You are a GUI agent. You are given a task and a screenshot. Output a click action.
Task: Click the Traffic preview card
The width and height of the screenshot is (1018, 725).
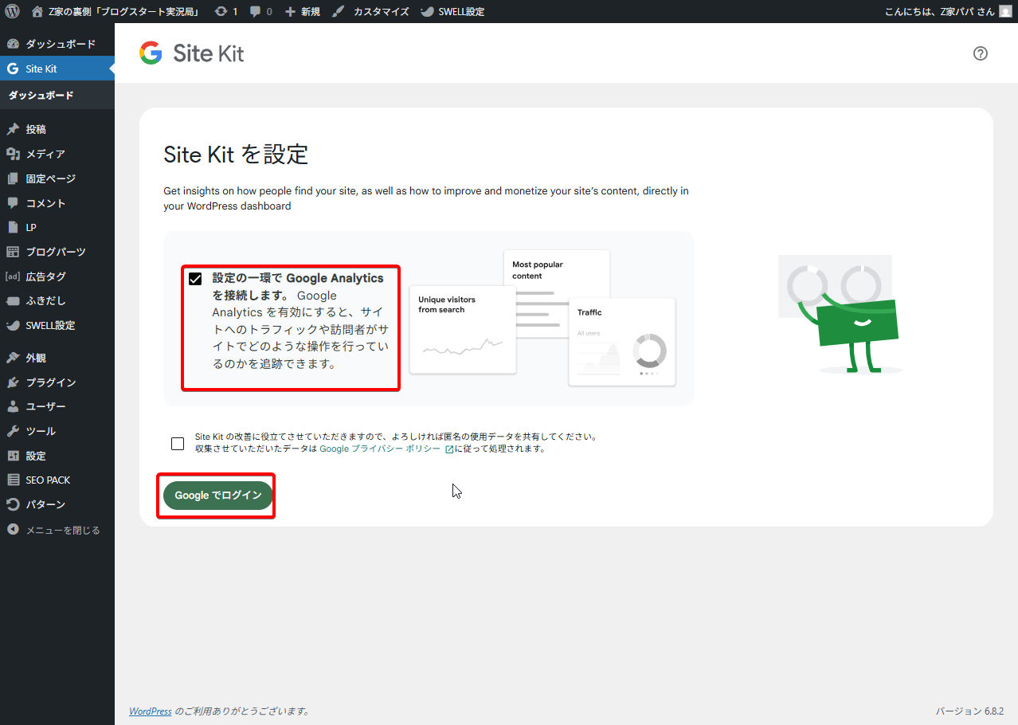(x=622, y=342)
